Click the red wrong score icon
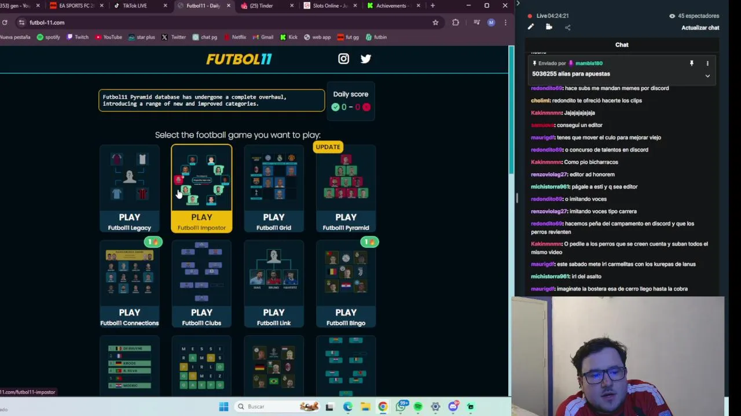 366,107
